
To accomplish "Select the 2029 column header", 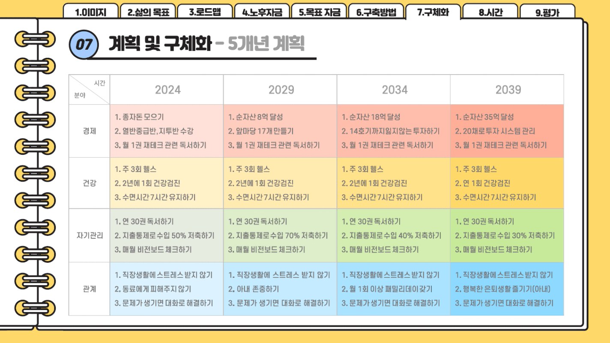I will (281, 90).
